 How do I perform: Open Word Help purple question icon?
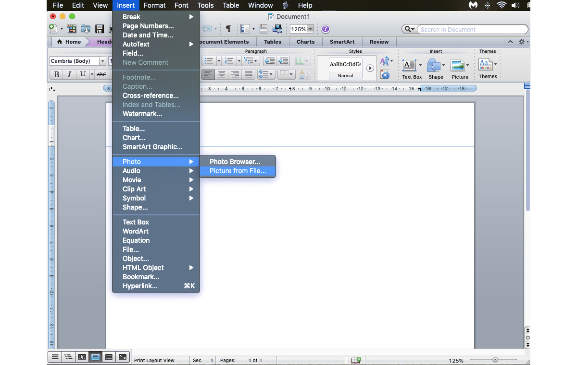[x=326, y=29]
